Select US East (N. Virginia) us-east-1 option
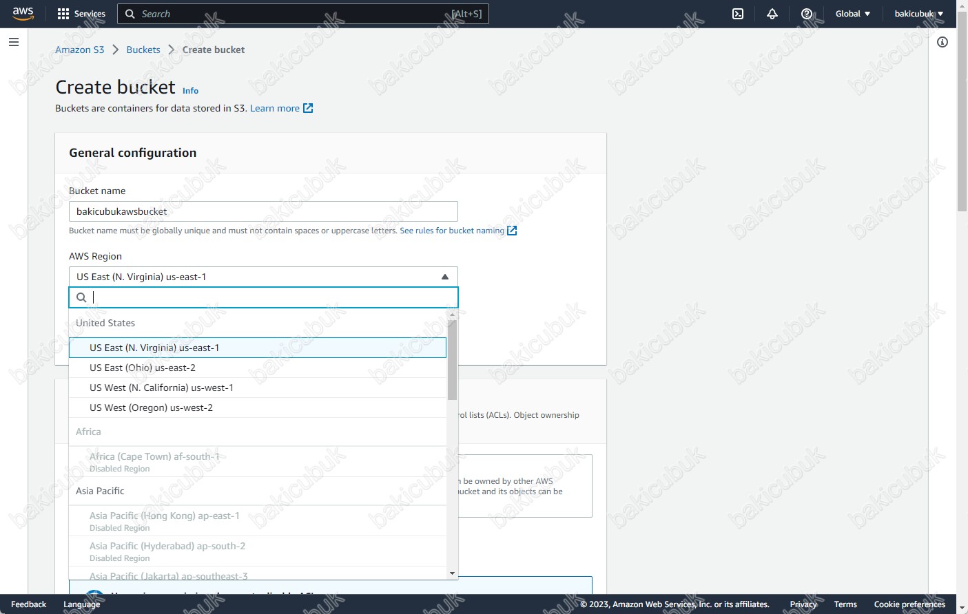The height and width of the screenshot is (614, 968). pos(258,348)
